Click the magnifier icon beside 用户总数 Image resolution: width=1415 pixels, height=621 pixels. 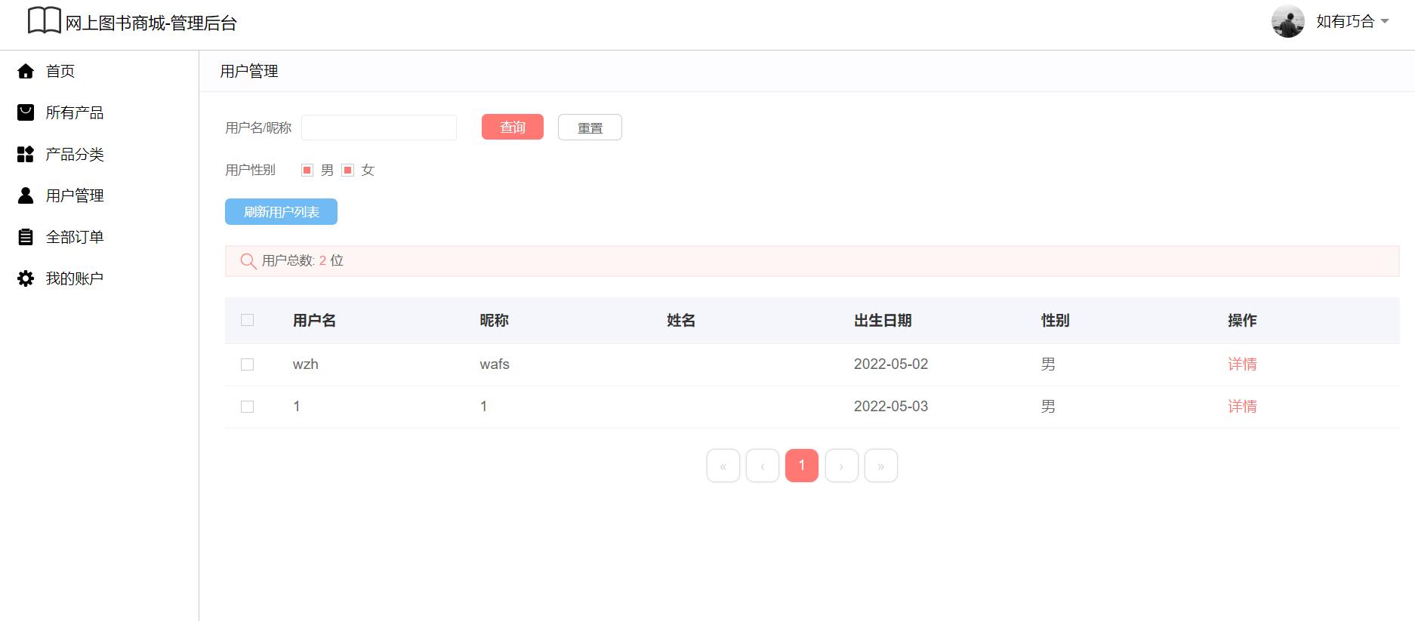click(x=248, y=261)
